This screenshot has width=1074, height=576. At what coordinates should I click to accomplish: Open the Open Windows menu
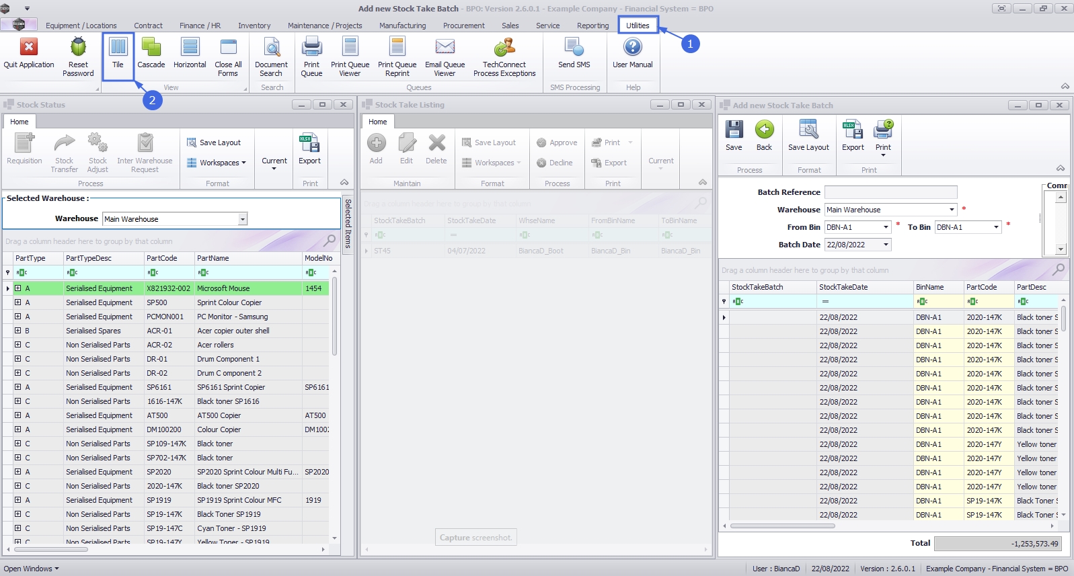(x=31, y=569)
